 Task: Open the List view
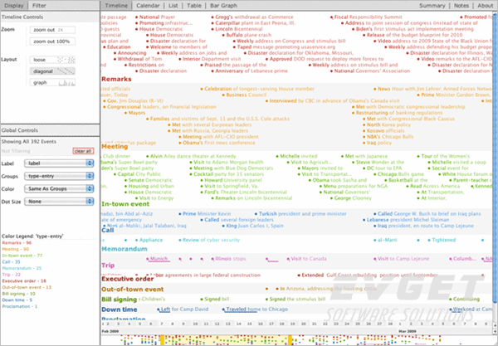[x=173, y=6]
